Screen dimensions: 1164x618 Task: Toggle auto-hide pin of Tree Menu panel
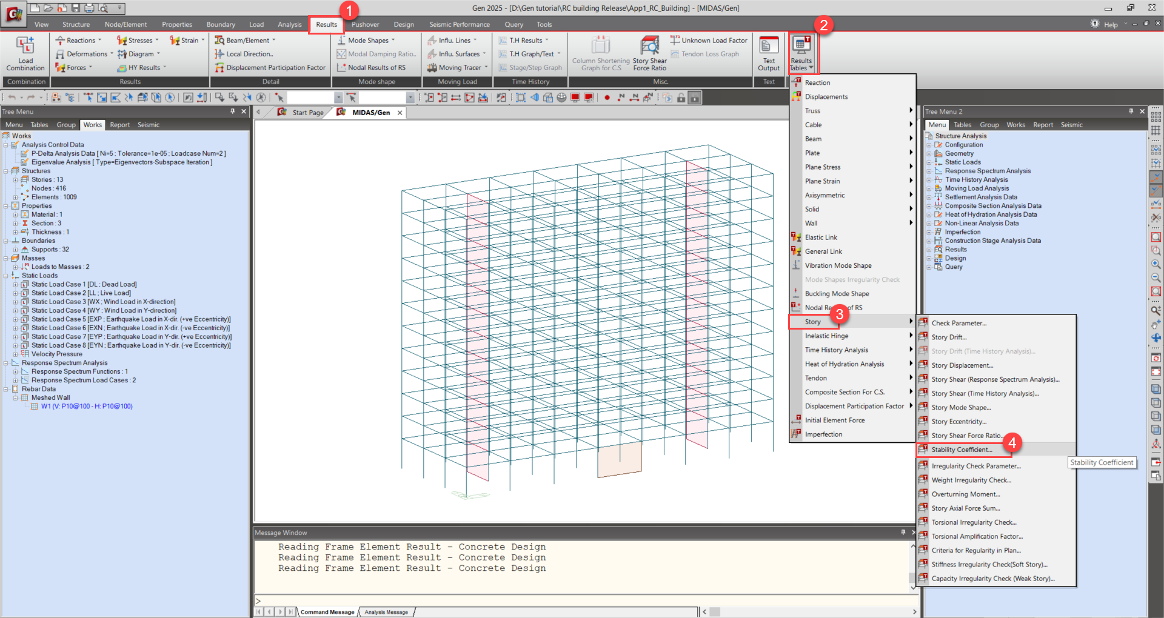[233, 111]
